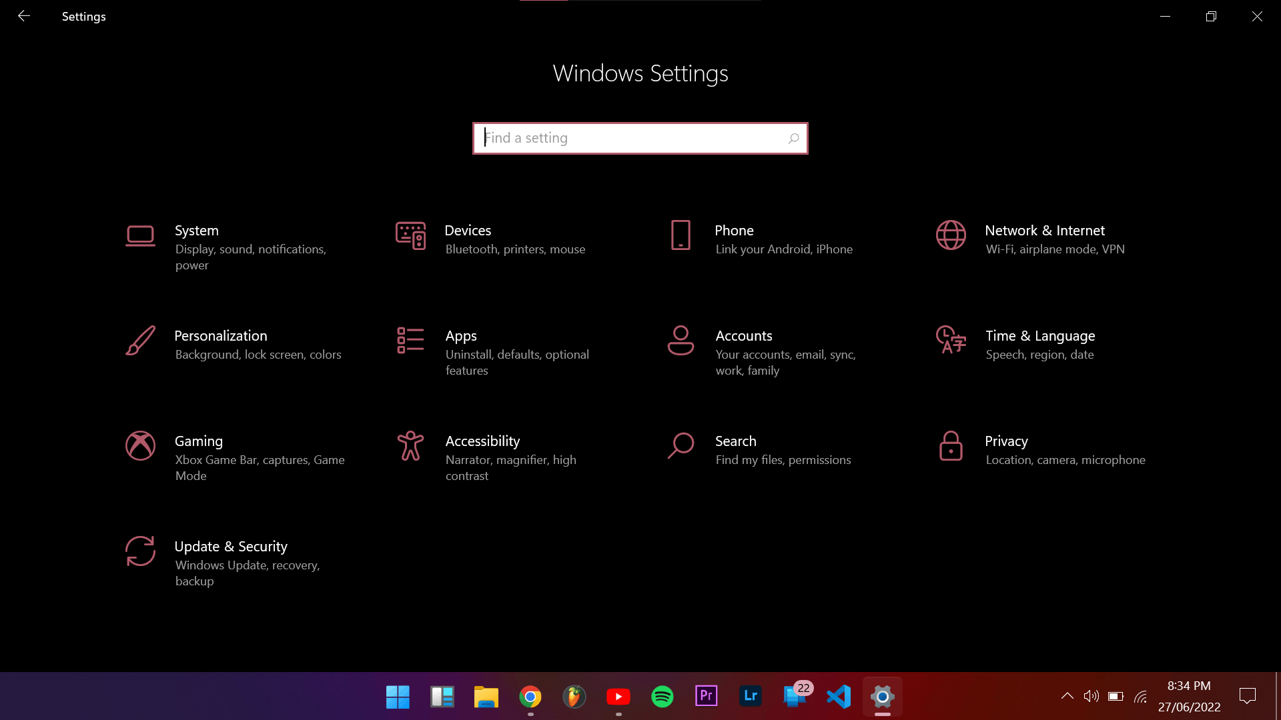Open the Personalization paintbrush icon
Viewport: 1281px width, 720px height.
[x=140, y=341]
